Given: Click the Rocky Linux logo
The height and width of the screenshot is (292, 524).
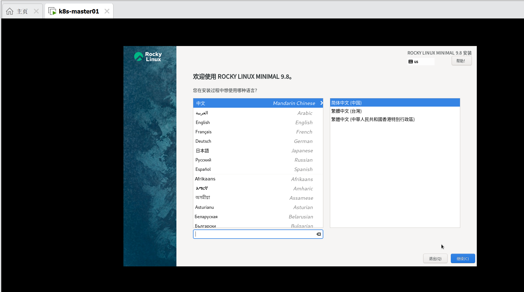Looking at the screenshot, I should coord(148,56).
